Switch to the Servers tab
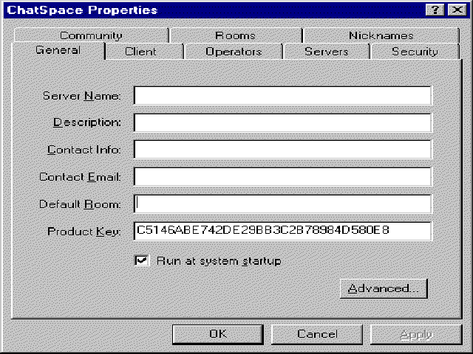This screenshot has height=354, width=473. (326, 52)
